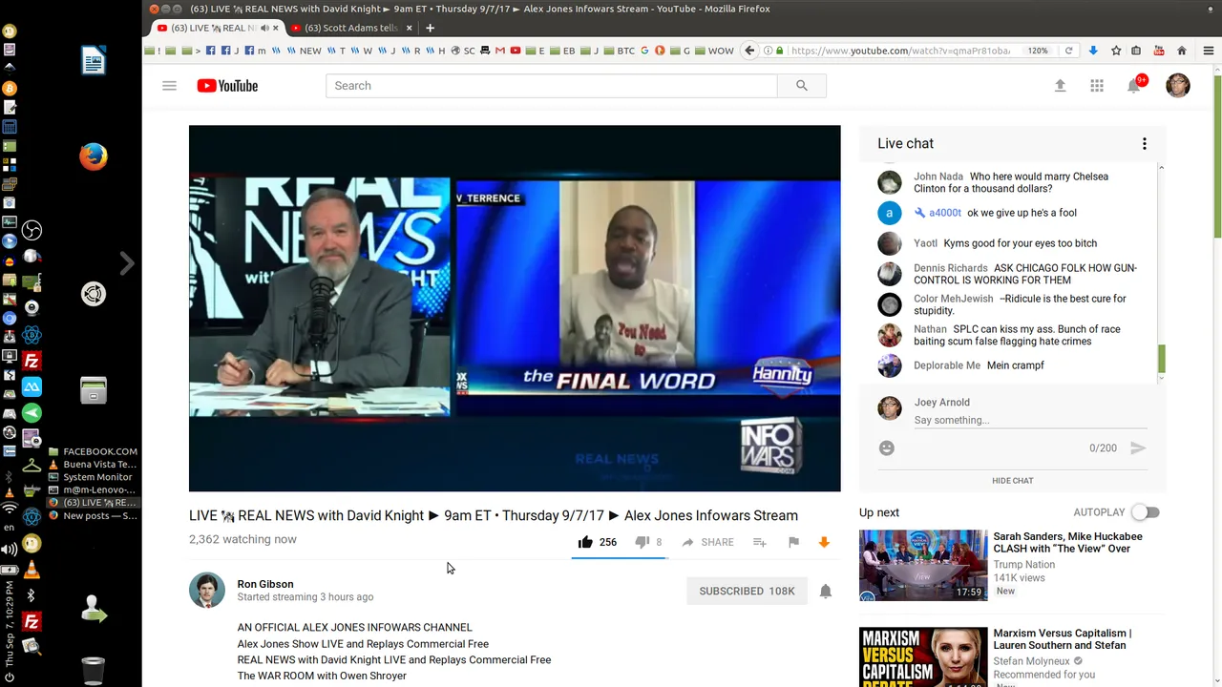Open the OBS Studio launcher icon
Image resolution: width=1222 pixels, height=687 pixels.
pos(32,231)
